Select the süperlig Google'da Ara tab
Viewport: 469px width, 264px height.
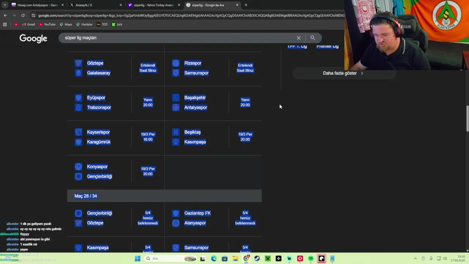pyautogui.click(x=212, y=5)
